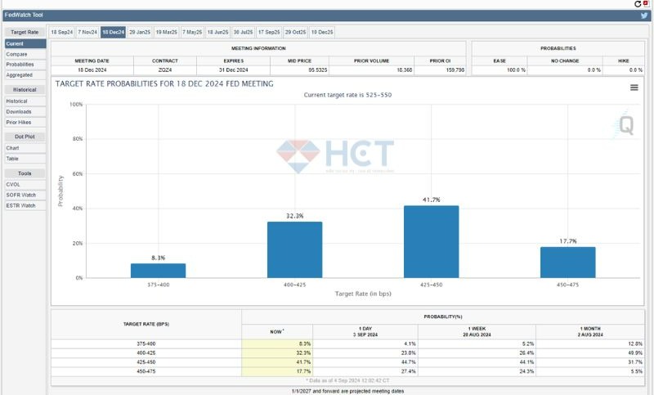Viewport: 654px width, 395px height.
Task: Select the 18 Dec24 meeting tab
Action: click(x=113, y=32)
